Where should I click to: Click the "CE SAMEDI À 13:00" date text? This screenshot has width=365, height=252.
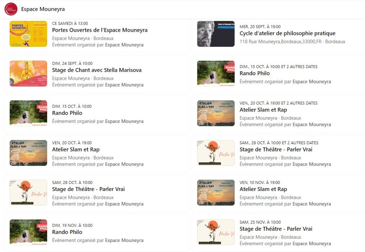(70, 24)
